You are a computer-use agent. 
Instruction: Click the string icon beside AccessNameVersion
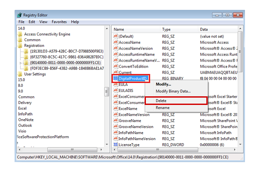coord(115,48)
